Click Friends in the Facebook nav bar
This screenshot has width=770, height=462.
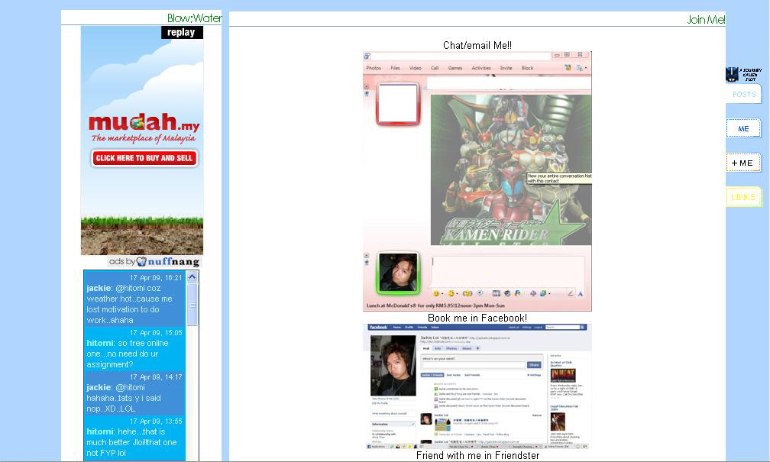pos(422,327)
